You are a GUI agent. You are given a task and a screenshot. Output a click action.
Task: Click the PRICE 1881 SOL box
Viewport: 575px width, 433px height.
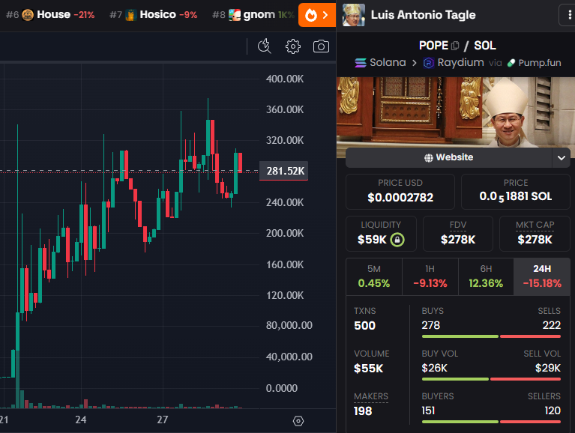click(x=516, y=192)
